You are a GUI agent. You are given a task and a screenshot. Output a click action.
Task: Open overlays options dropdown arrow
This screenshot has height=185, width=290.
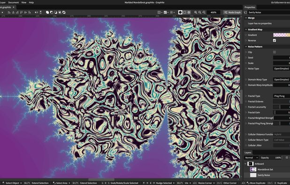coord(162,12)
